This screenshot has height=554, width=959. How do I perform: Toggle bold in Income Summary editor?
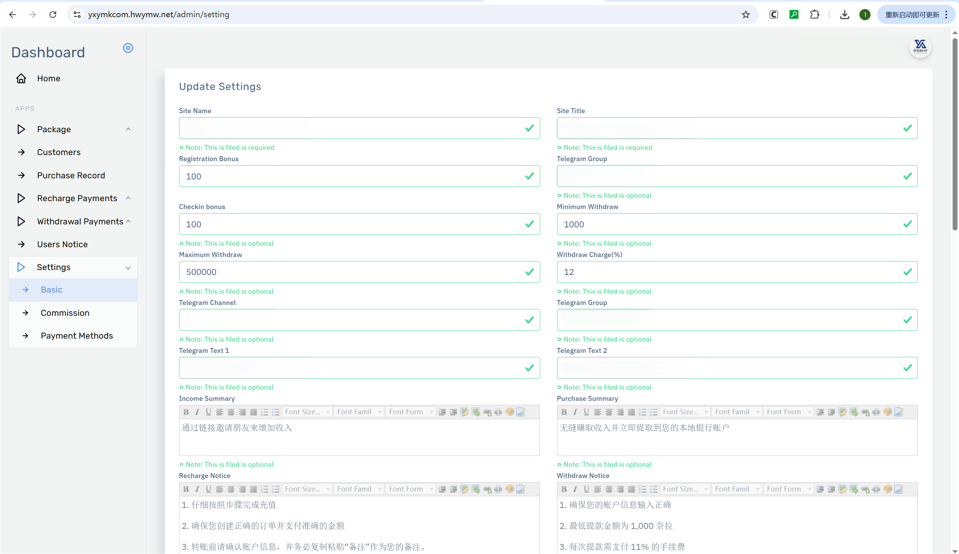click(x=186, y=412)
